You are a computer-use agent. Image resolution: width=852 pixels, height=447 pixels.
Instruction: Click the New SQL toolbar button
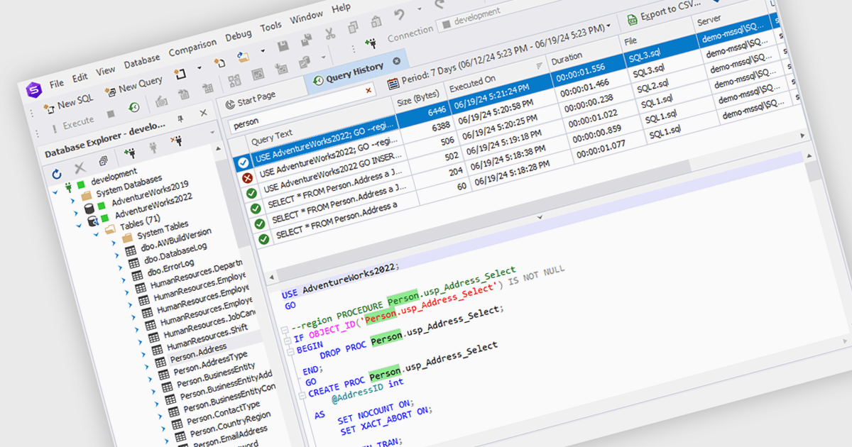[x=68, y=104]
